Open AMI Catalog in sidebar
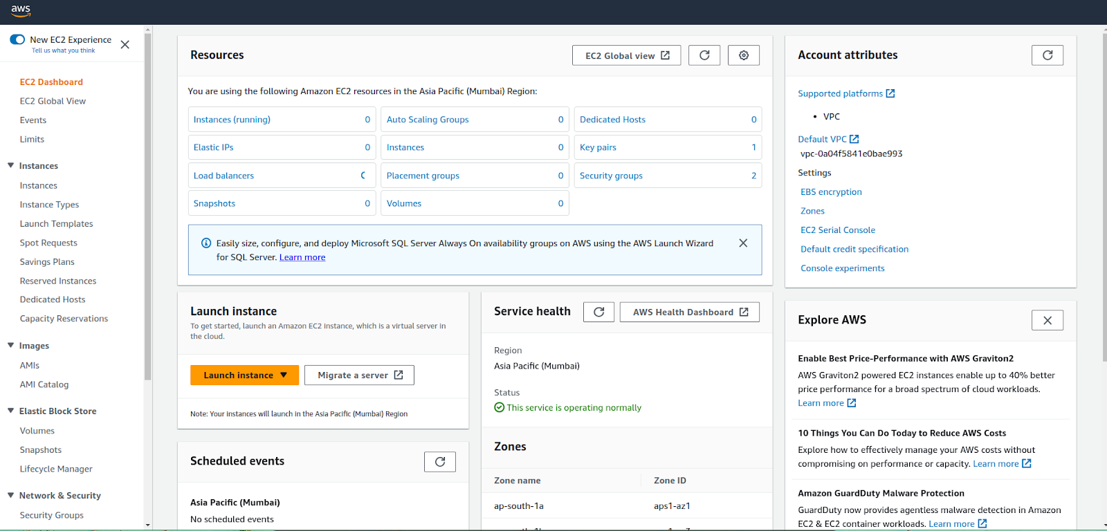 point(44,384)
